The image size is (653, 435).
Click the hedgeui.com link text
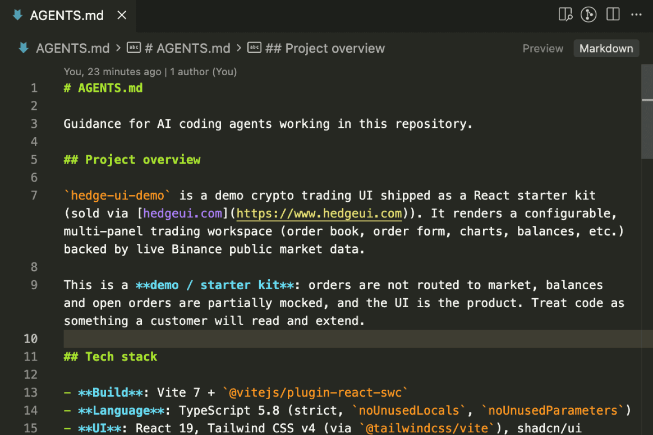182,214
